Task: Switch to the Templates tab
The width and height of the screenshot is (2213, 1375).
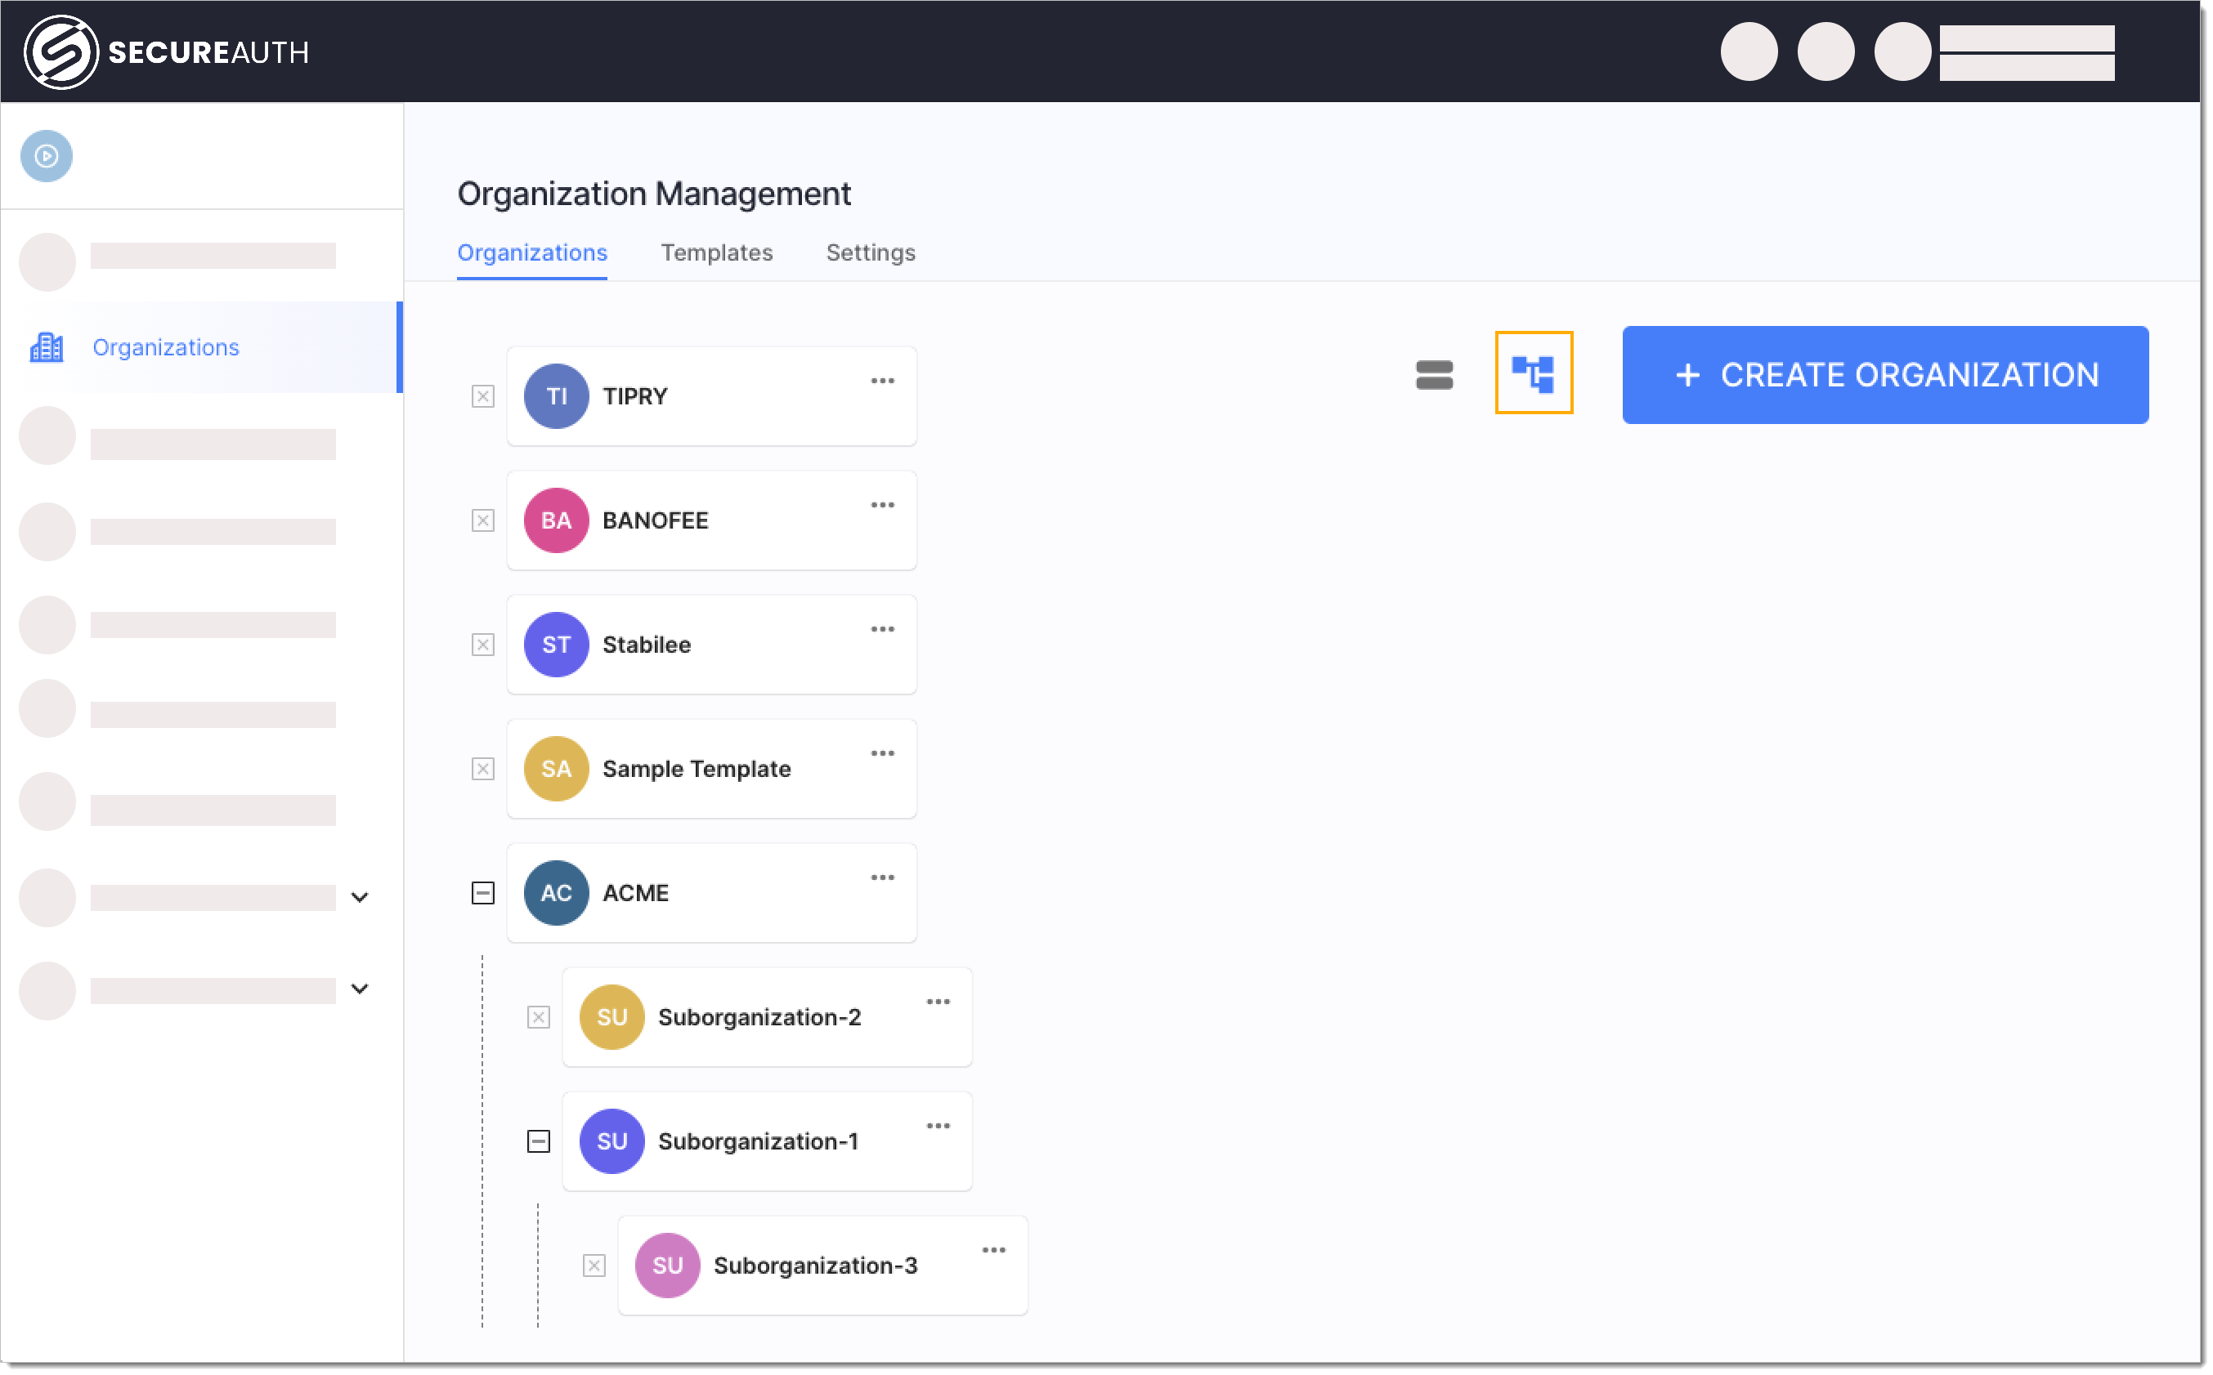Action: [x=716, y=252]
